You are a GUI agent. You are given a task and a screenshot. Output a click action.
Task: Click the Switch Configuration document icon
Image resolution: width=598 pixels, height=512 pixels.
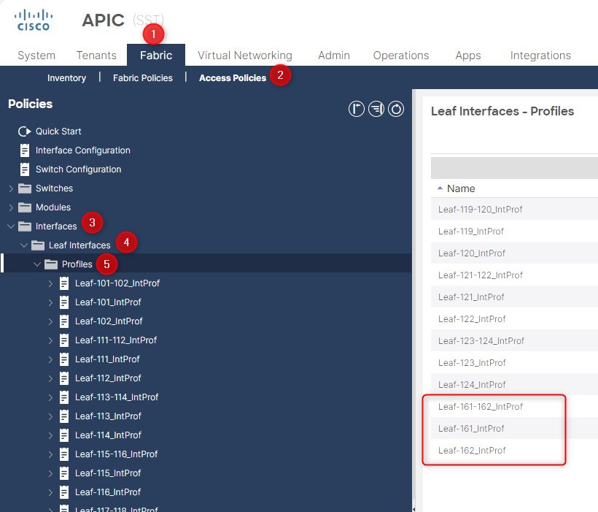coord(24,169)
